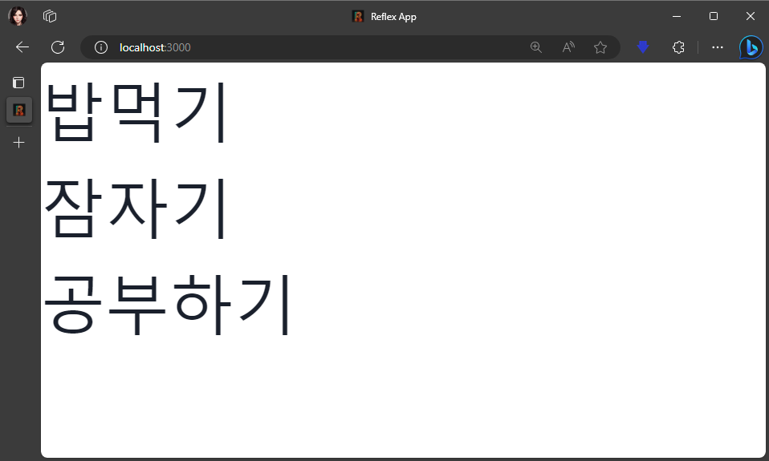This screenshot has height=461, width=769.
Task: Close the Reflex App window
Action: point(751,16)
